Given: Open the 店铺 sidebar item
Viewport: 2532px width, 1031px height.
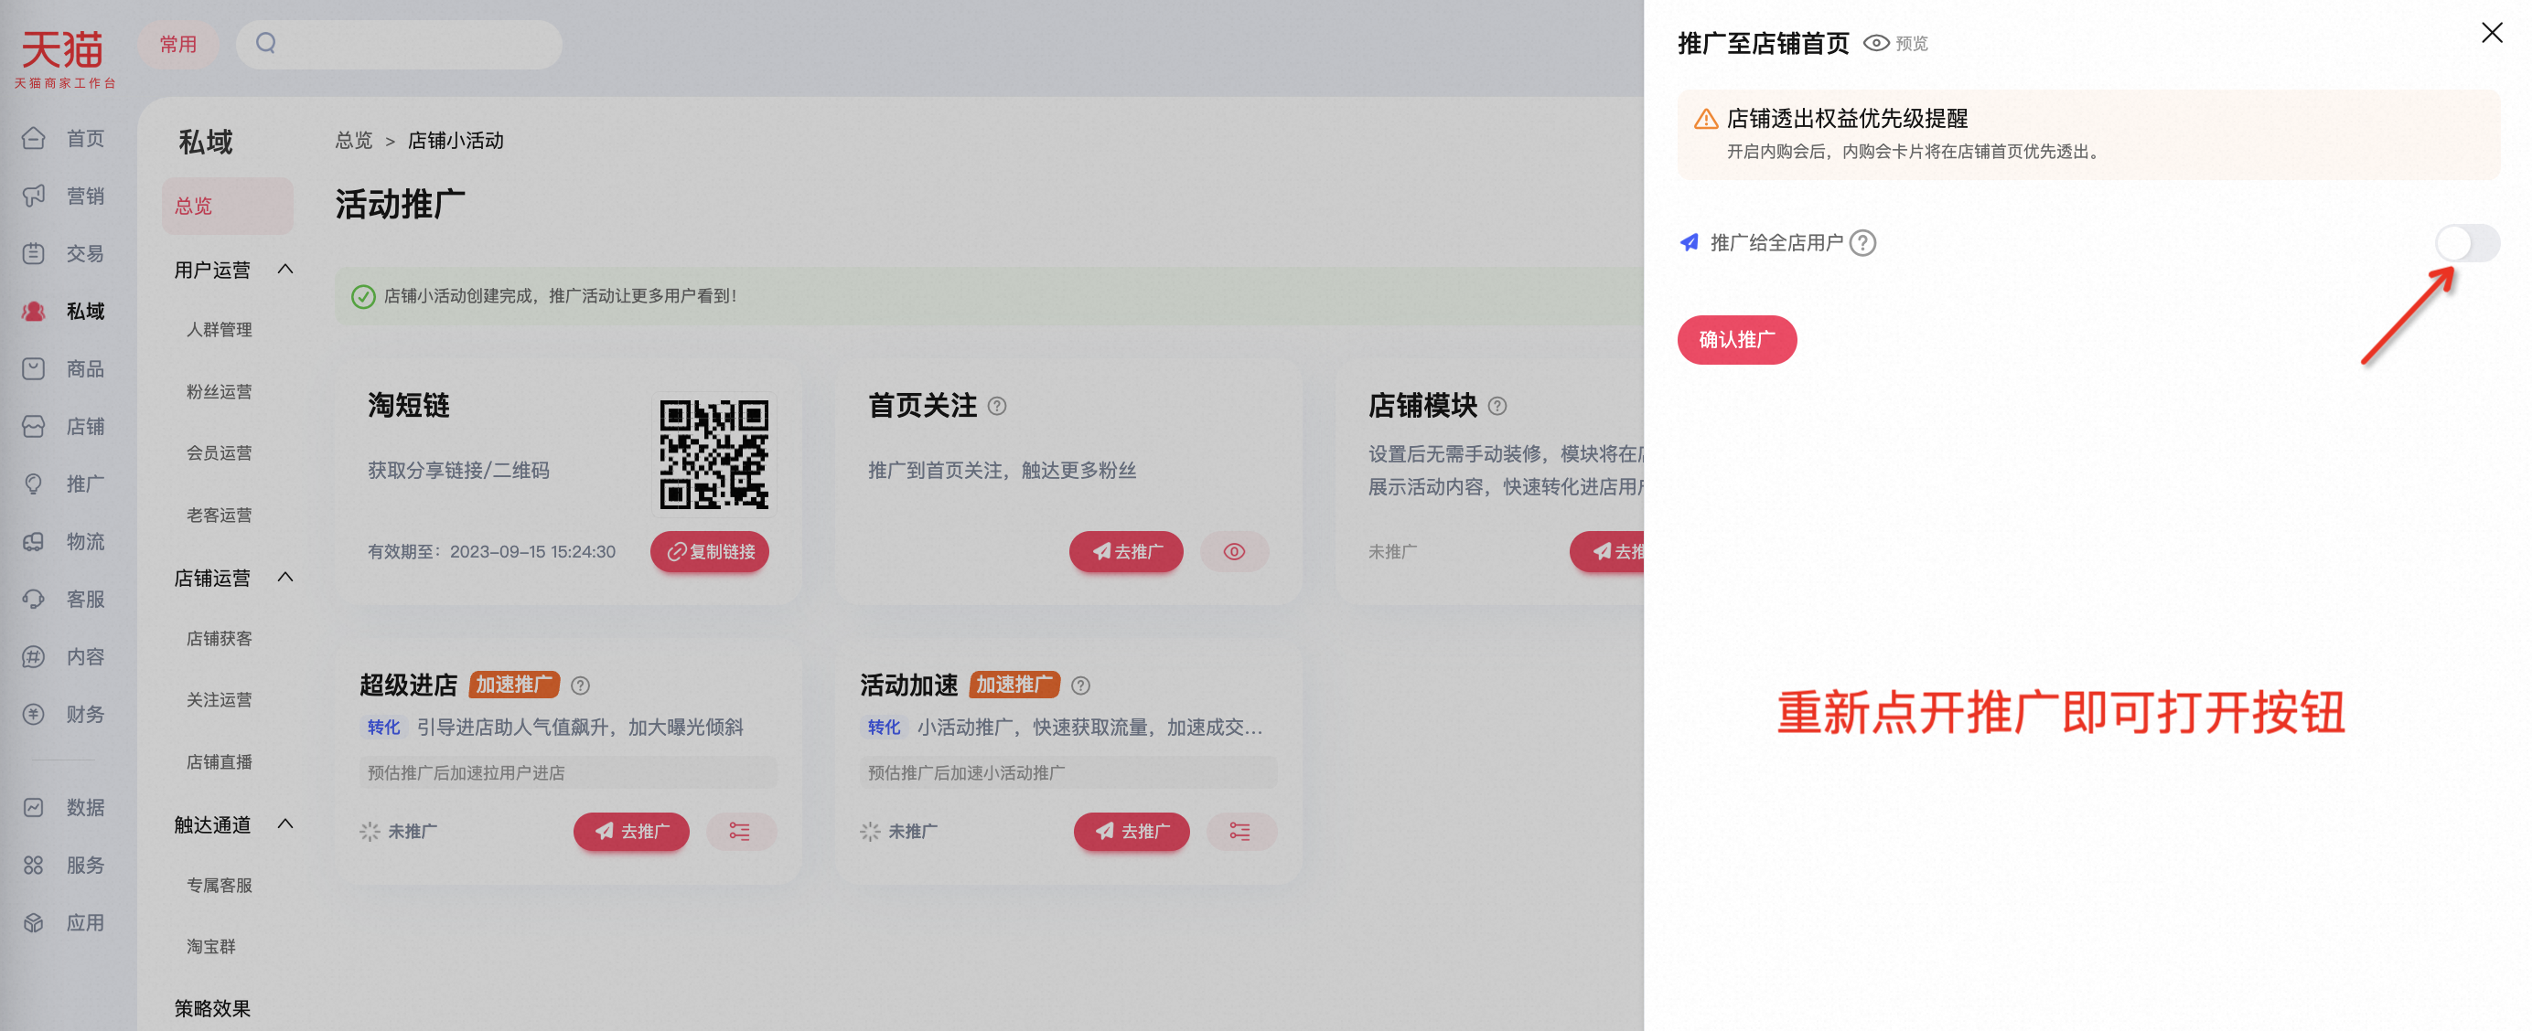Looking at the screenshot, I should (65, 427).
